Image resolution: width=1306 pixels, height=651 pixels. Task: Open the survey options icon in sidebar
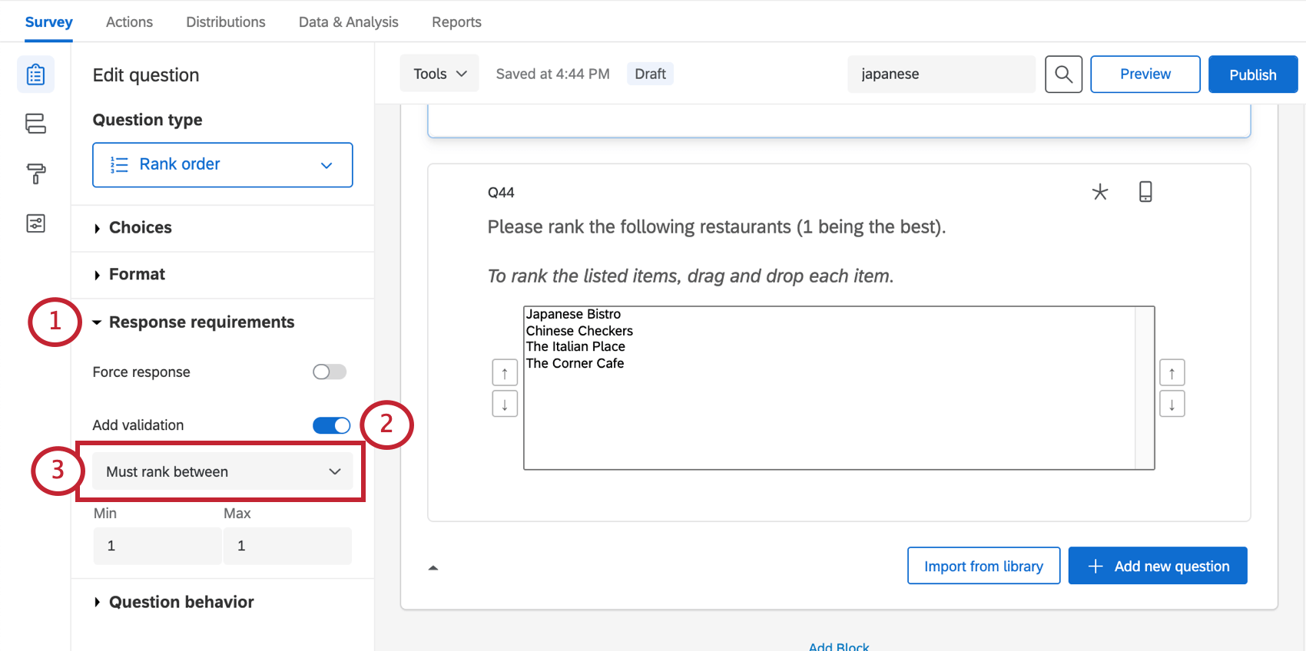pyautogui.click(x=35, y=223)
